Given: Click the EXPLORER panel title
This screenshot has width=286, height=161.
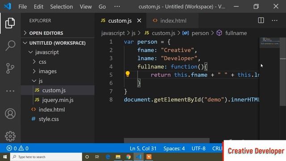Looking at the screenshot, I should tap(40, 21).
